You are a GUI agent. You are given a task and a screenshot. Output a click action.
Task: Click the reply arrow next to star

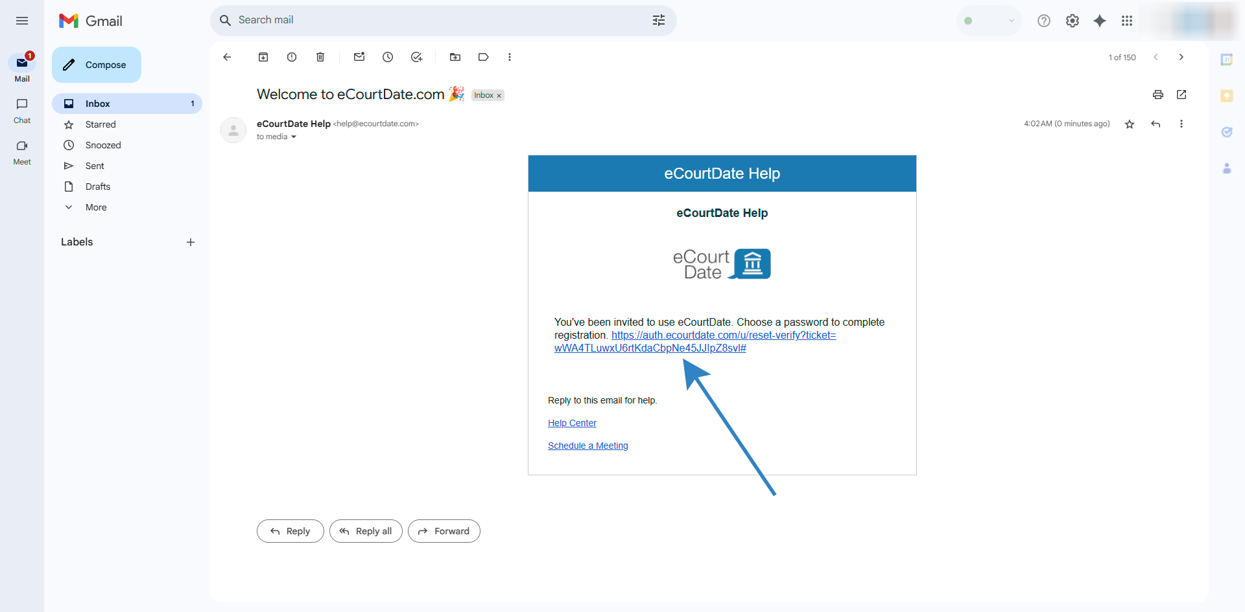point(1156,124)
